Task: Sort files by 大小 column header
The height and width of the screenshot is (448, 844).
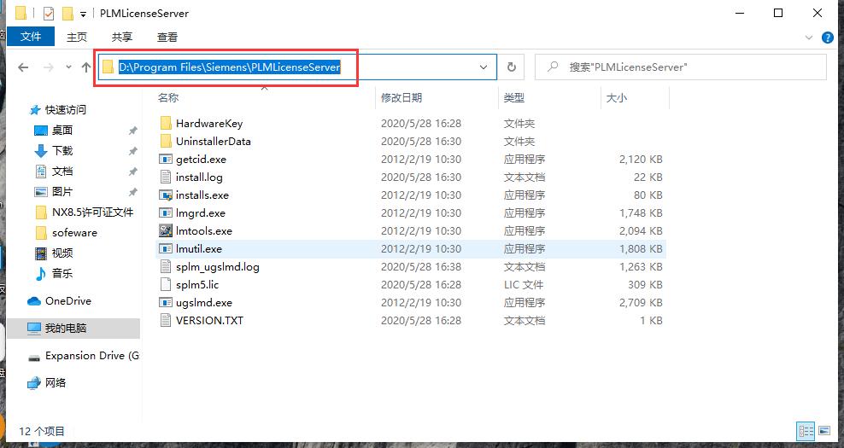Action: pos(617,97)
